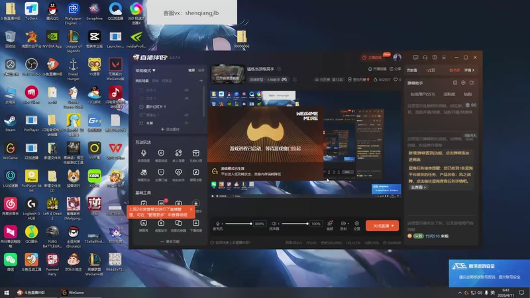Image resolution: width=530 pixels, height=298 pixels.
Task: Add a new scene with plus icon
Action: click(201, 81)
